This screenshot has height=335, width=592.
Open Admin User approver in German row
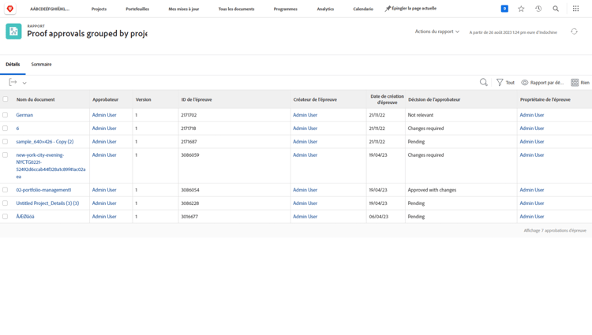104,115
